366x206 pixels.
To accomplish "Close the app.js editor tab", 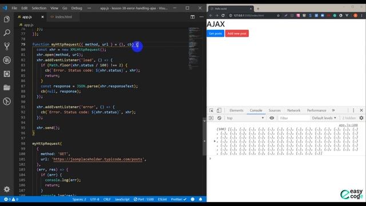I will tap(42, 17).
